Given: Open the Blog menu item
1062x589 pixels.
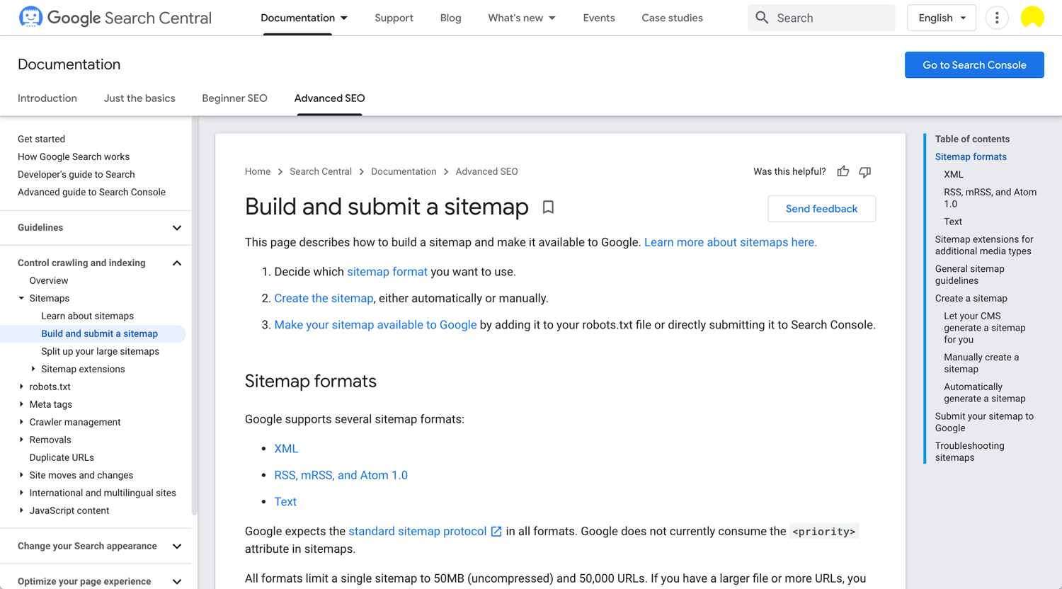Looking at the screenshot, I should 450,18.
